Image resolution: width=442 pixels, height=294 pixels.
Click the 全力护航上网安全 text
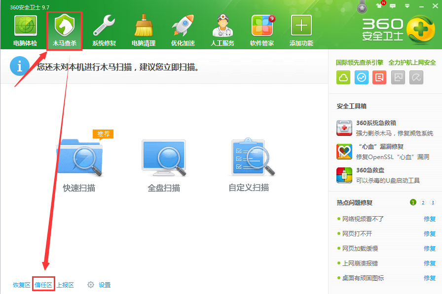click(412, 63)
